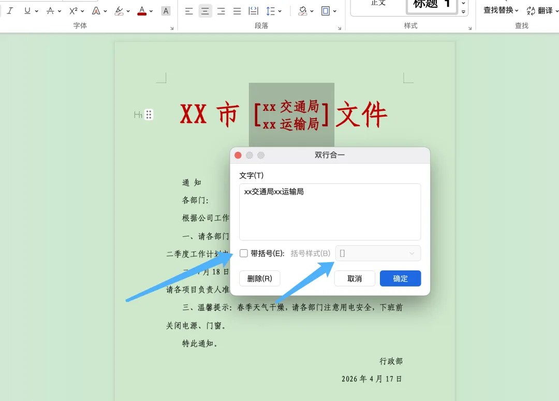The image size is (559, 401).
Task: Open shading color dropdown arrow
Action: click(312, 11)
